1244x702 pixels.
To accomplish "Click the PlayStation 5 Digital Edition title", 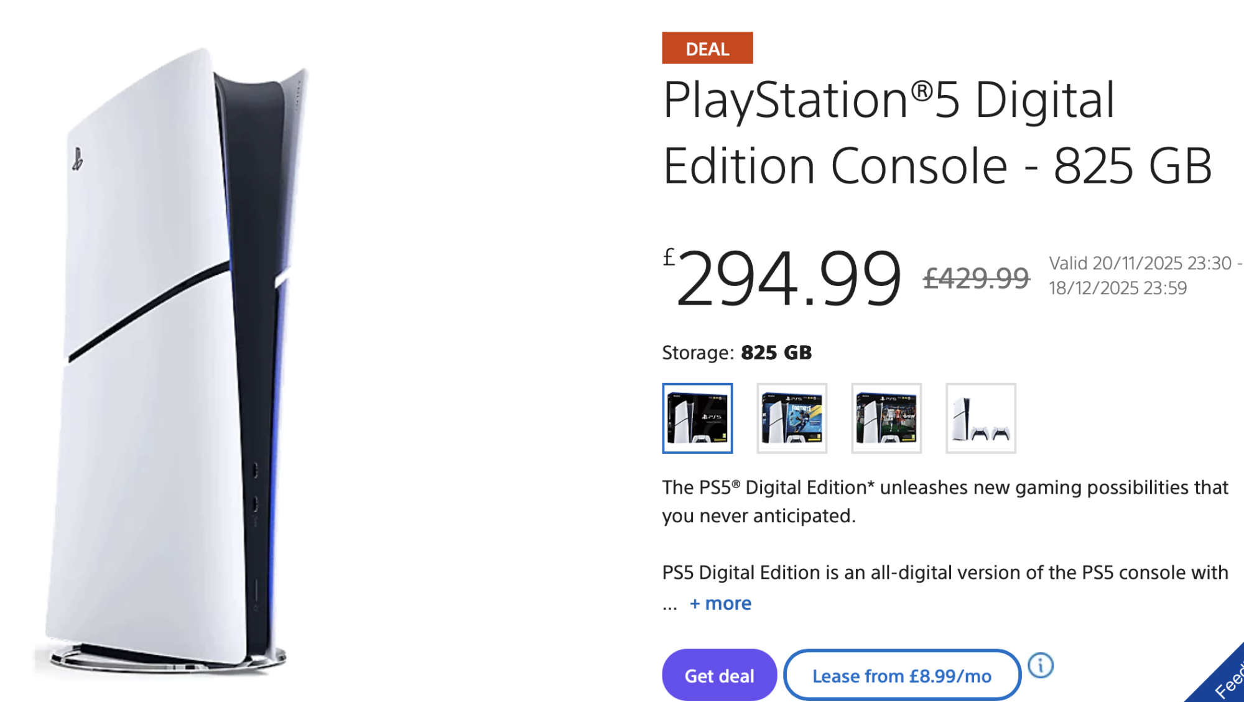I will pos(937,132).
